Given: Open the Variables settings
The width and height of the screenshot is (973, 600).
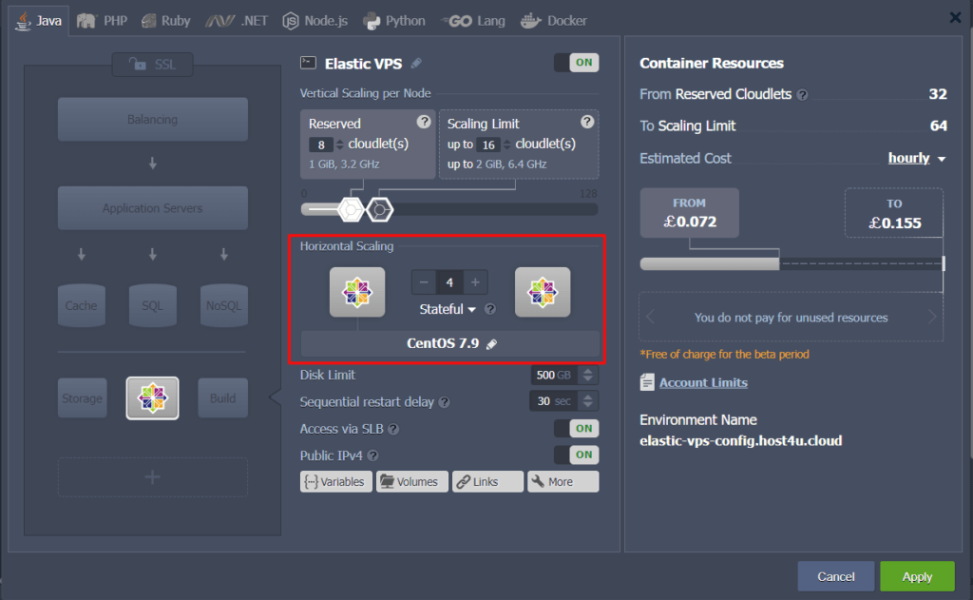Looking at the screenshot, I should pyautogui.click(x=336, y=482).
